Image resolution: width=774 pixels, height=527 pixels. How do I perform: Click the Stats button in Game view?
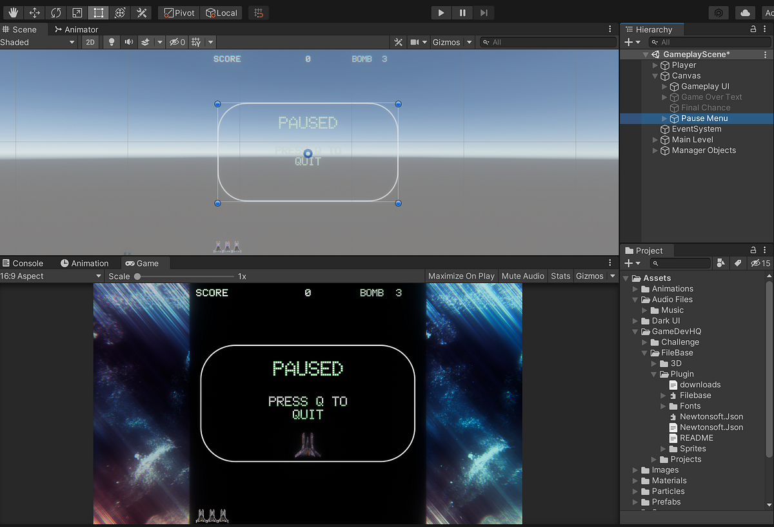[560, 276]
